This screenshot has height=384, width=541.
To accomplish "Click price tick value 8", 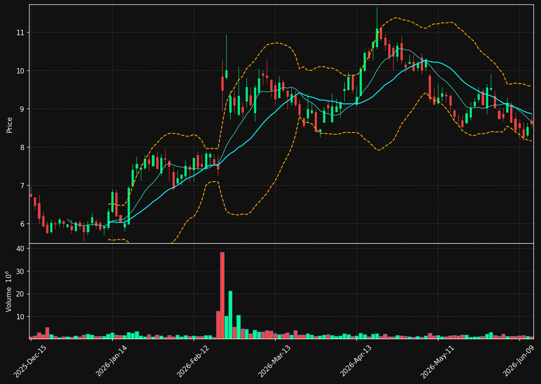I will pyautogui.click(x=22, y=147).
